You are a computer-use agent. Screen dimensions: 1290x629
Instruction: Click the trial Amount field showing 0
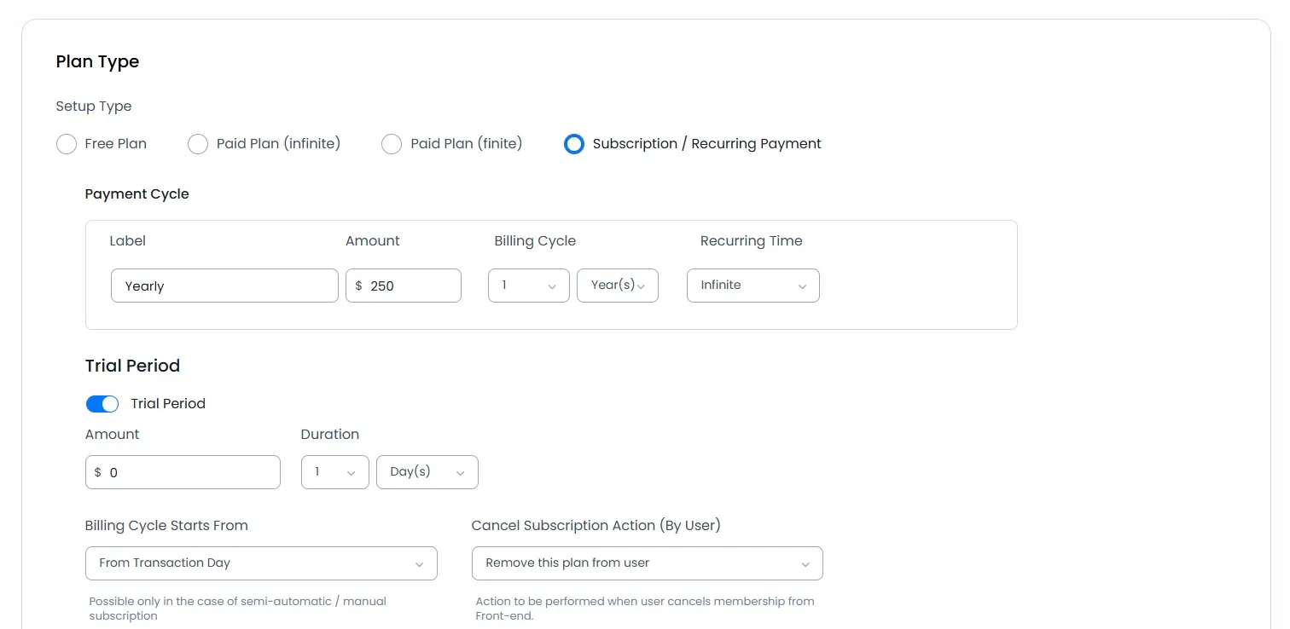tap(183, 471)
